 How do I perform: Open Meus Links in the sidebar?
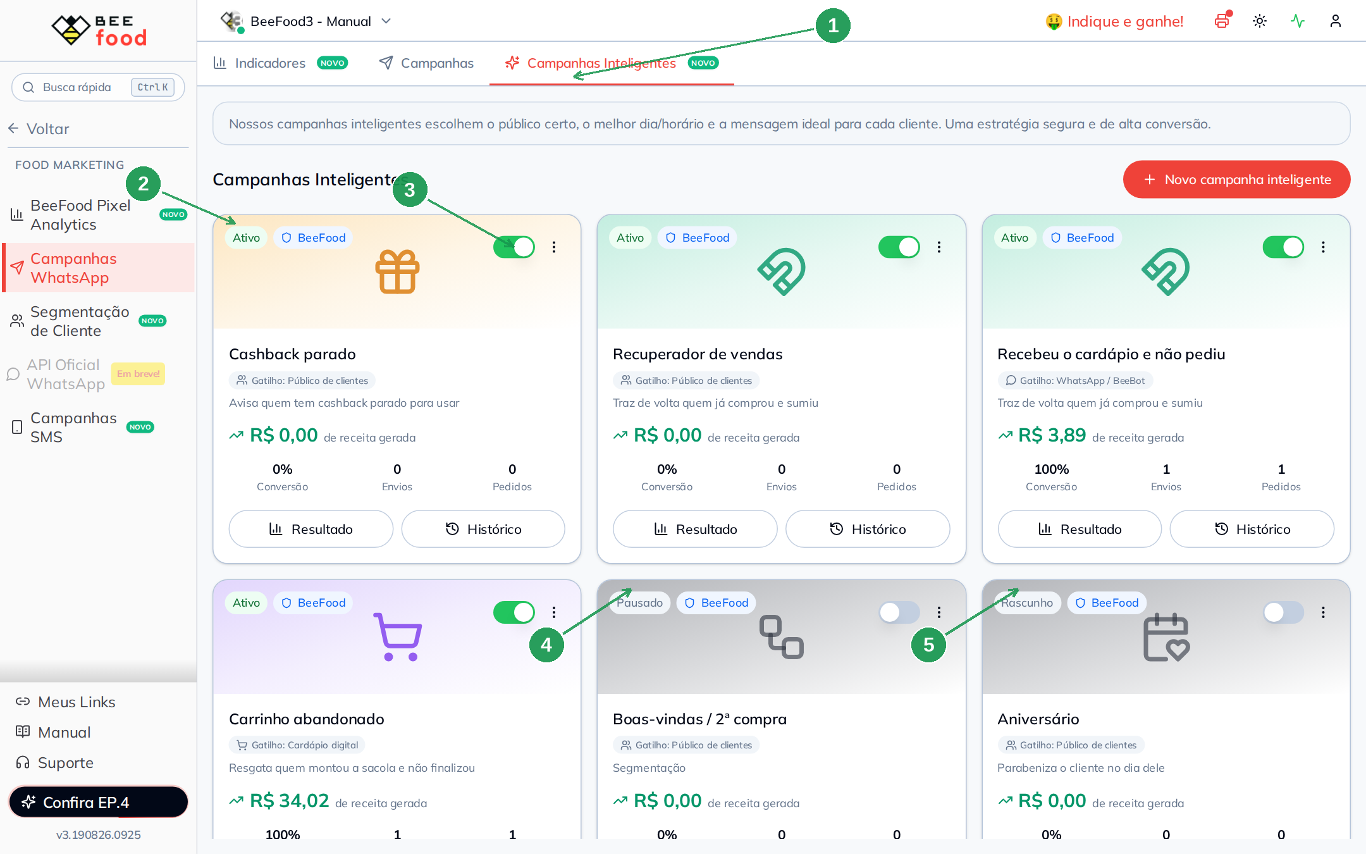pyautogui.click(x=66, y=702)
